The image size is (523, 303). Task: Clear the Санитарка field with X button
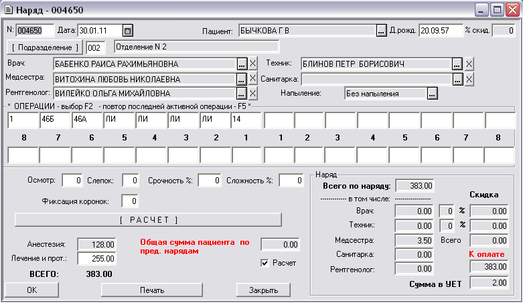pos(469,80)
